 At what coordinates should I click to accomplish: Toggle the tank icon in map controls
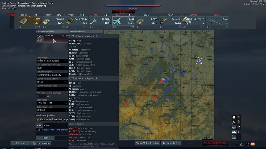tap(234, 132)
